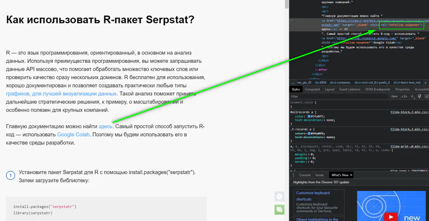The image size is (429, 221).
Task: Open 'Customize keyboard shortcuts' What's New link
Action: tap(313, 196)
